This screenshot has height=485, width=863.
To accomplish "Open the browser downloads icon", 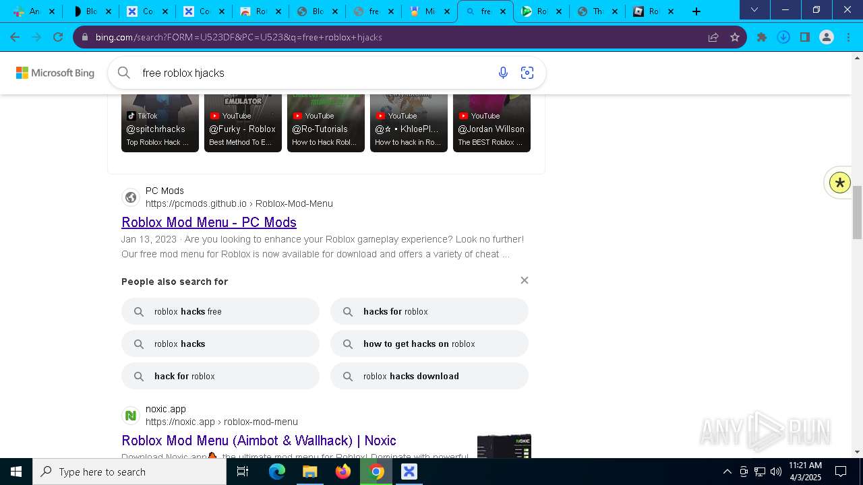I will pyautogui.click(x=783, y=38).
